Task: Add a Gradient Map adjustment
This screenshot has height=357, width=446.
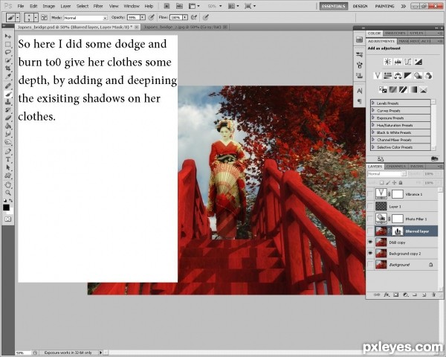Action: click(413, 90)
